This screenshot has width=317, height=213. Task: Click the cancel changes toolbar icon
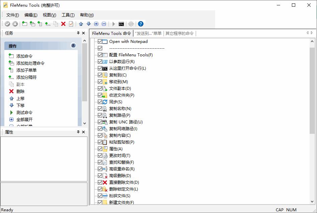coord(15,23)
